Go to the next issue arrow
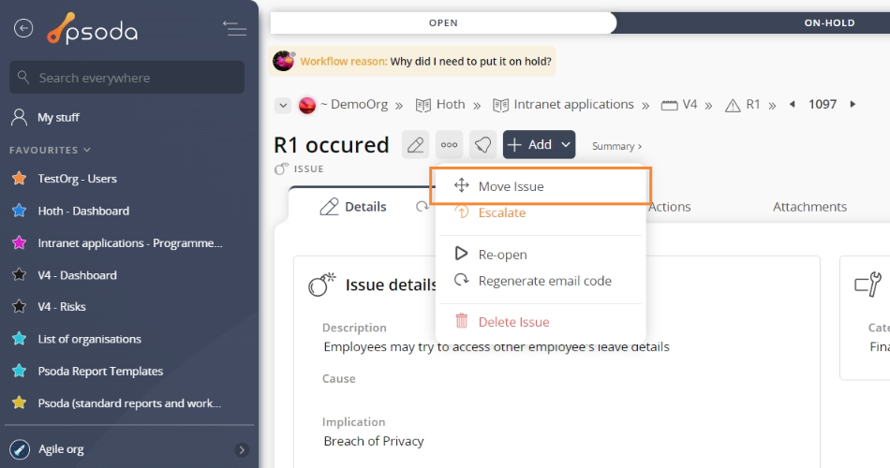The image size is (890, 468). coord(853,105)
